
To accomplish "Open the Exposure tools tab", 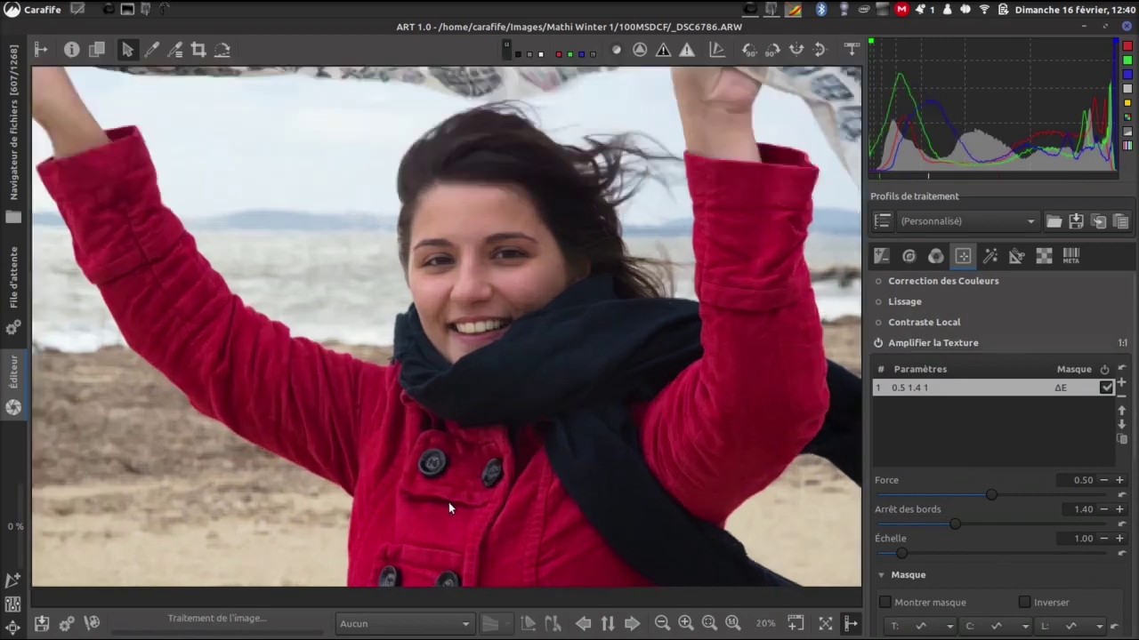I will 882,256.
